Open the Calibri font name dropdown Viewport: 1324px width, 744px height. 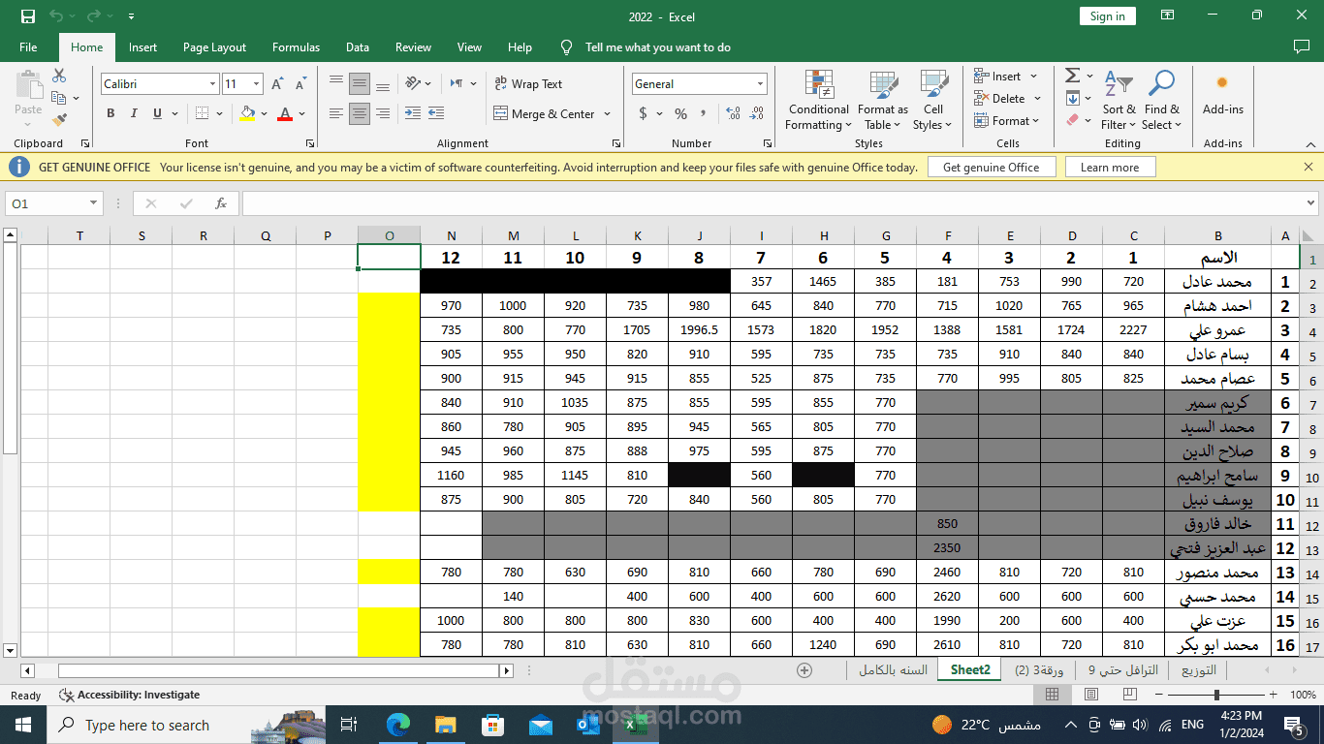[212, 84]
